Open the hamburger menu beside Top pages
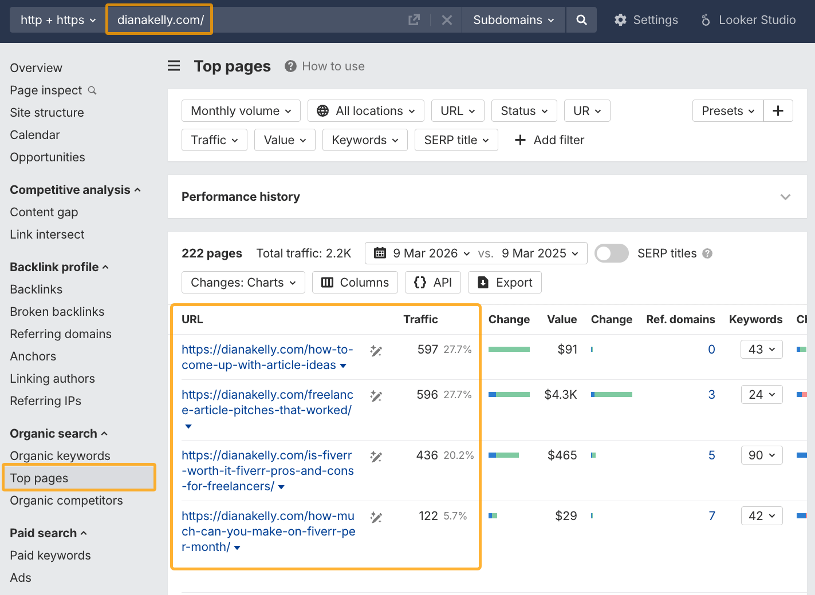 pyautogui.click(x=174, y=66)
